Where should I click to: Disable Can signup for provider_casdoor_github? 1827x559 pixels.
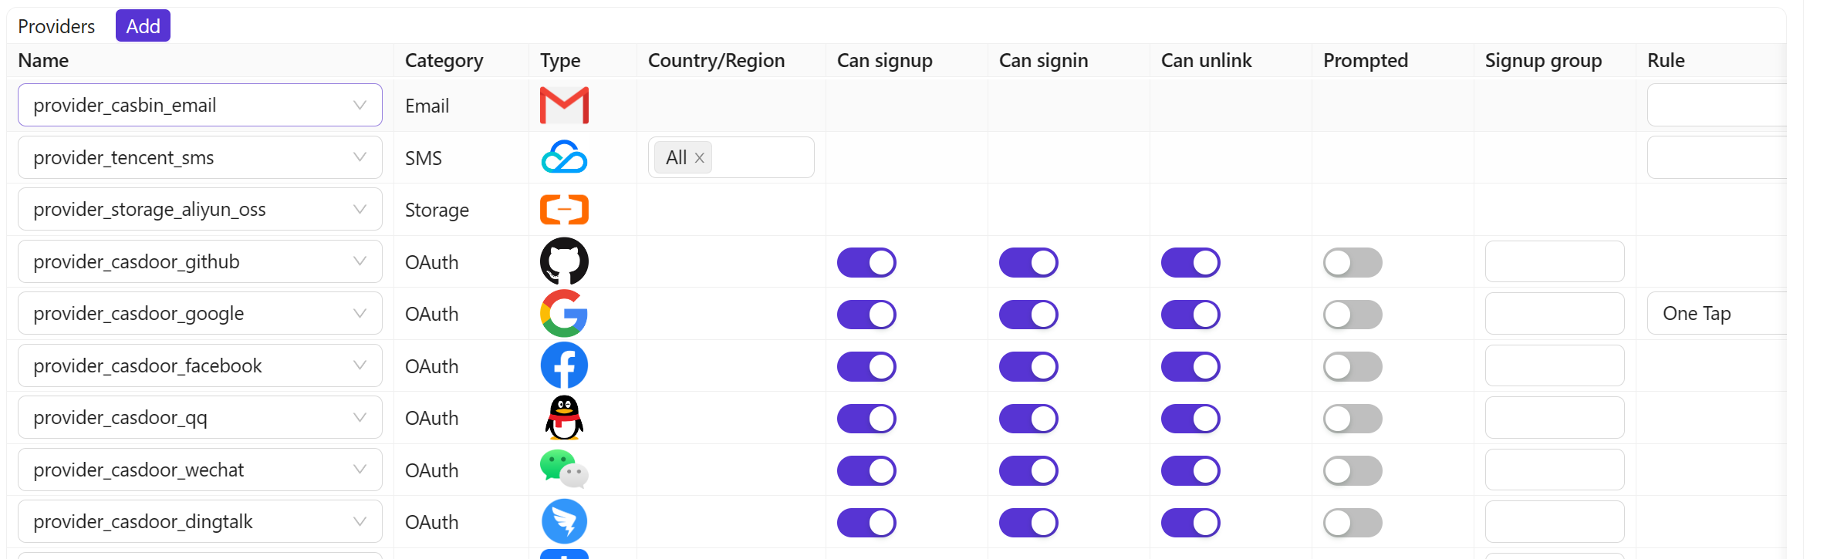866,262
